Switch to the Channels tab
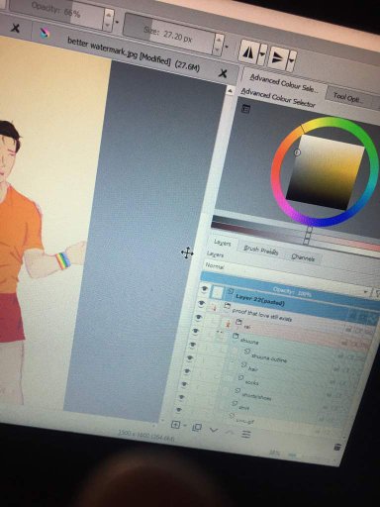Viewport: 380px width, 507px height. click(x=303, y=257)
